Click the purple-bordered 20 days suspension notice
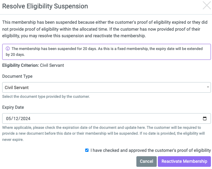This screenshot has height=169, width=212. click(x=107, y=52)
